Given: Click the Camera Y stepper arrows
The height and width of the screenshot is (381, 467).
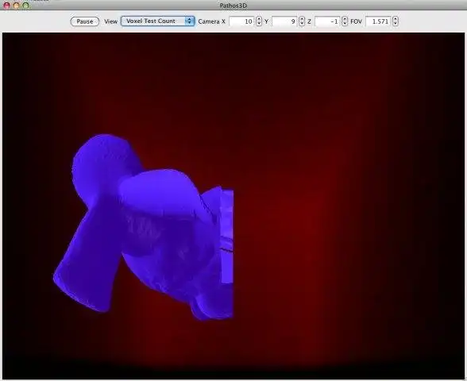Looking at the screenshot, I should tap(302, 21).
